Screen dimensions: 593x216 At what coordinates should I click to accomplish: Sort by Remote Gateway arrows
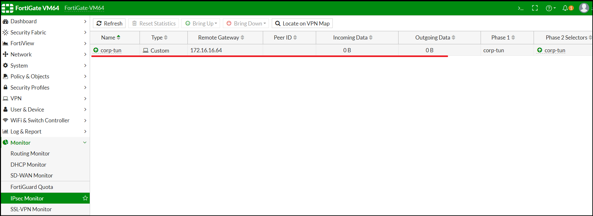pos(242,38)
